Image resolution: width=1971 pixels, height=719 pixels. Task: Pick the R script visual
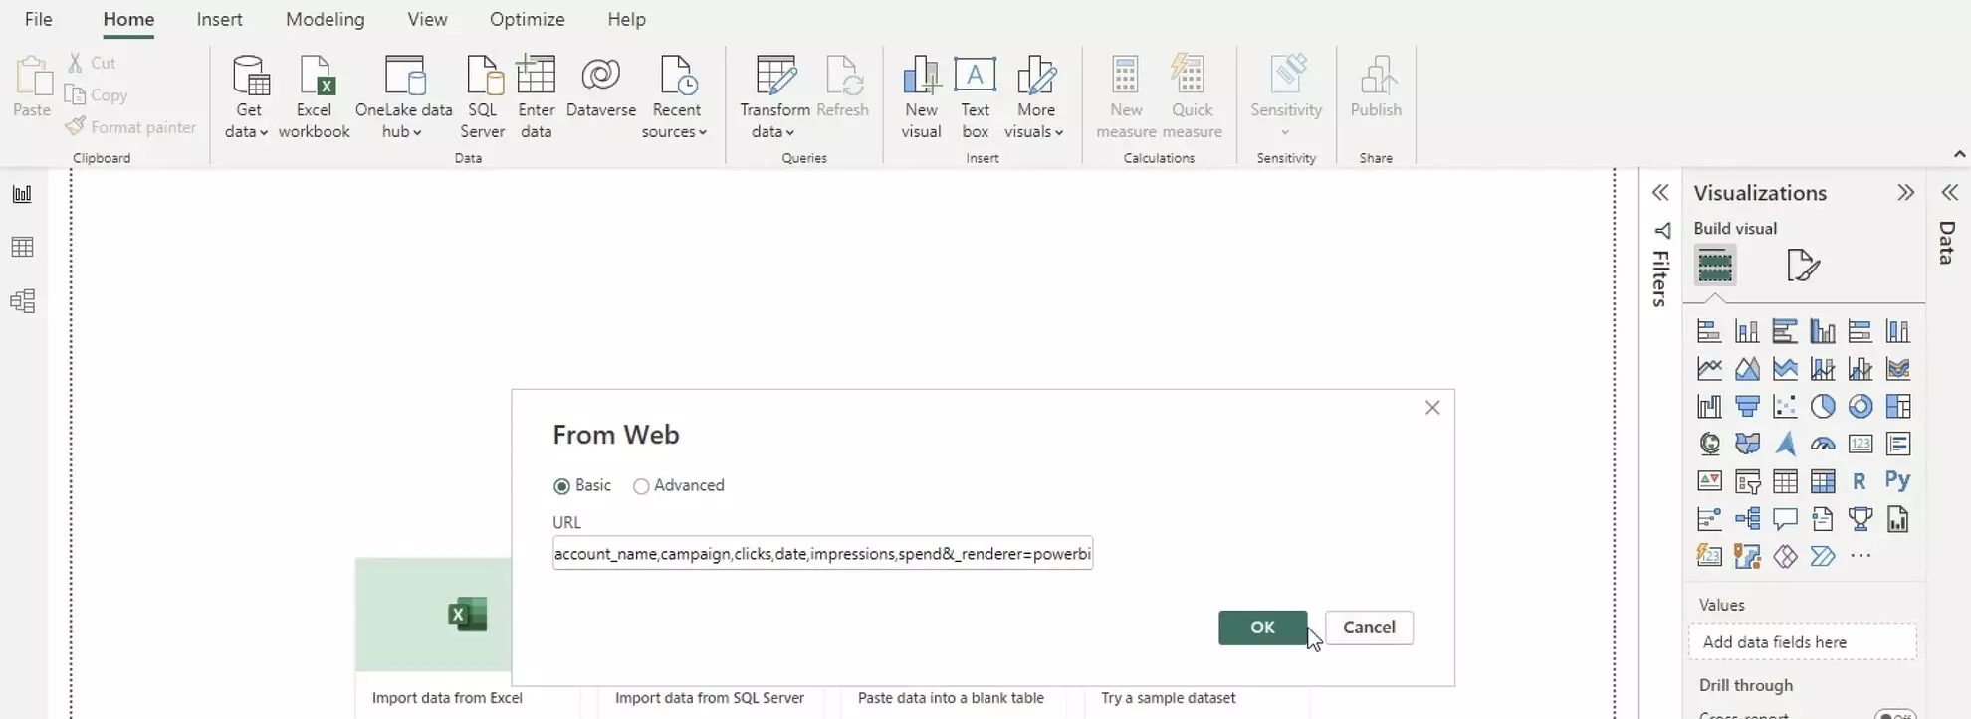[1860, 481]
